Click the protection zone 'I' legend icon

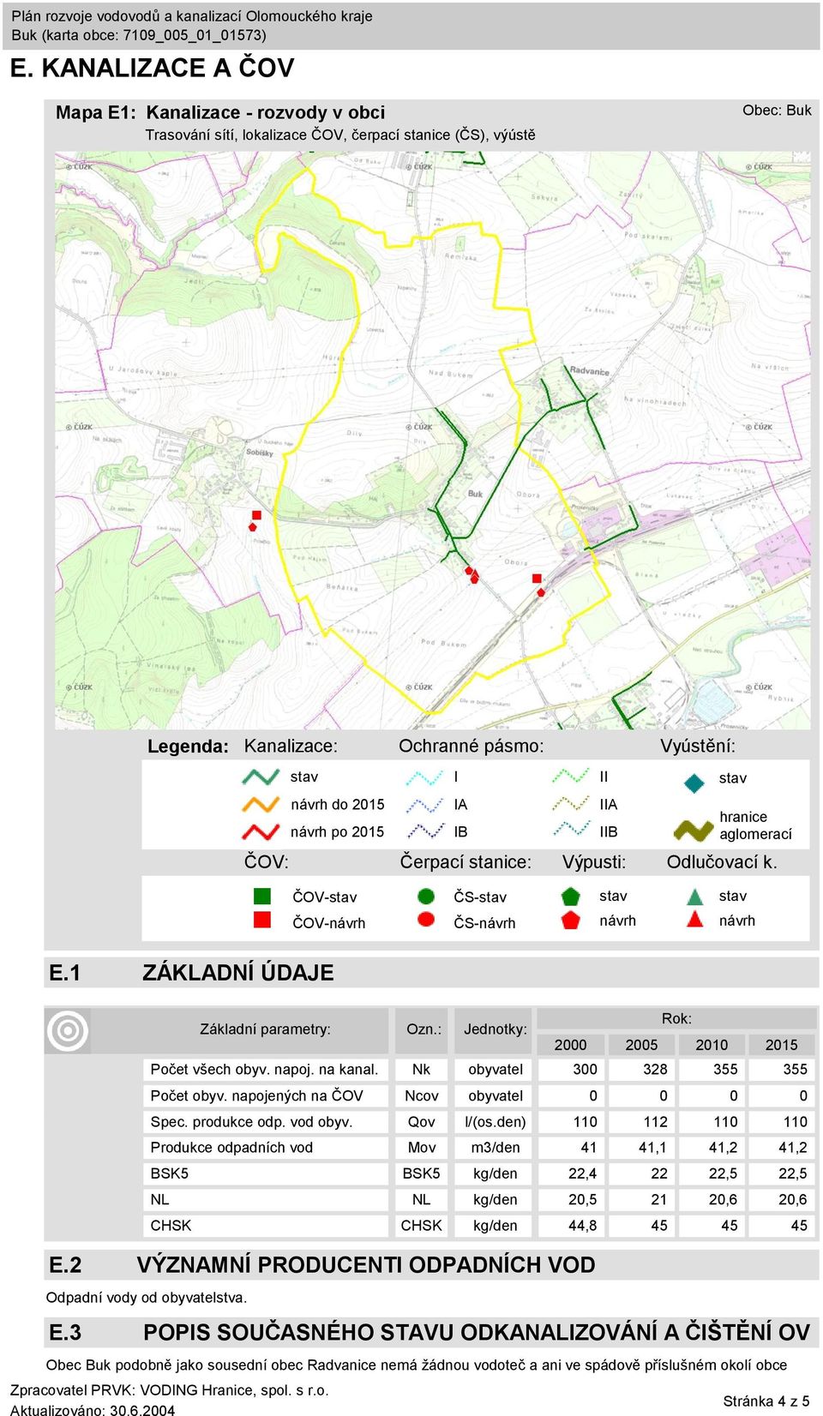tap(424, 777)
